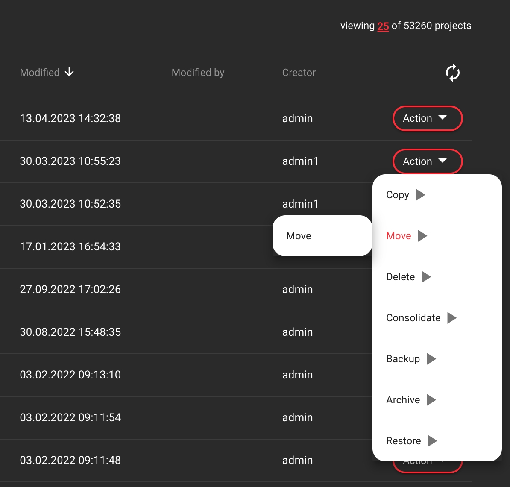Click the arrow icon beside Restore

click(432, 441)
